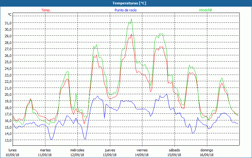Click the sábado day label

175,150
